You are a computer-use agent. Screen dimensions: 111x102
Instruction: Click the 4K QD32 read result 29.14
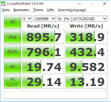[x=43, y=82]
